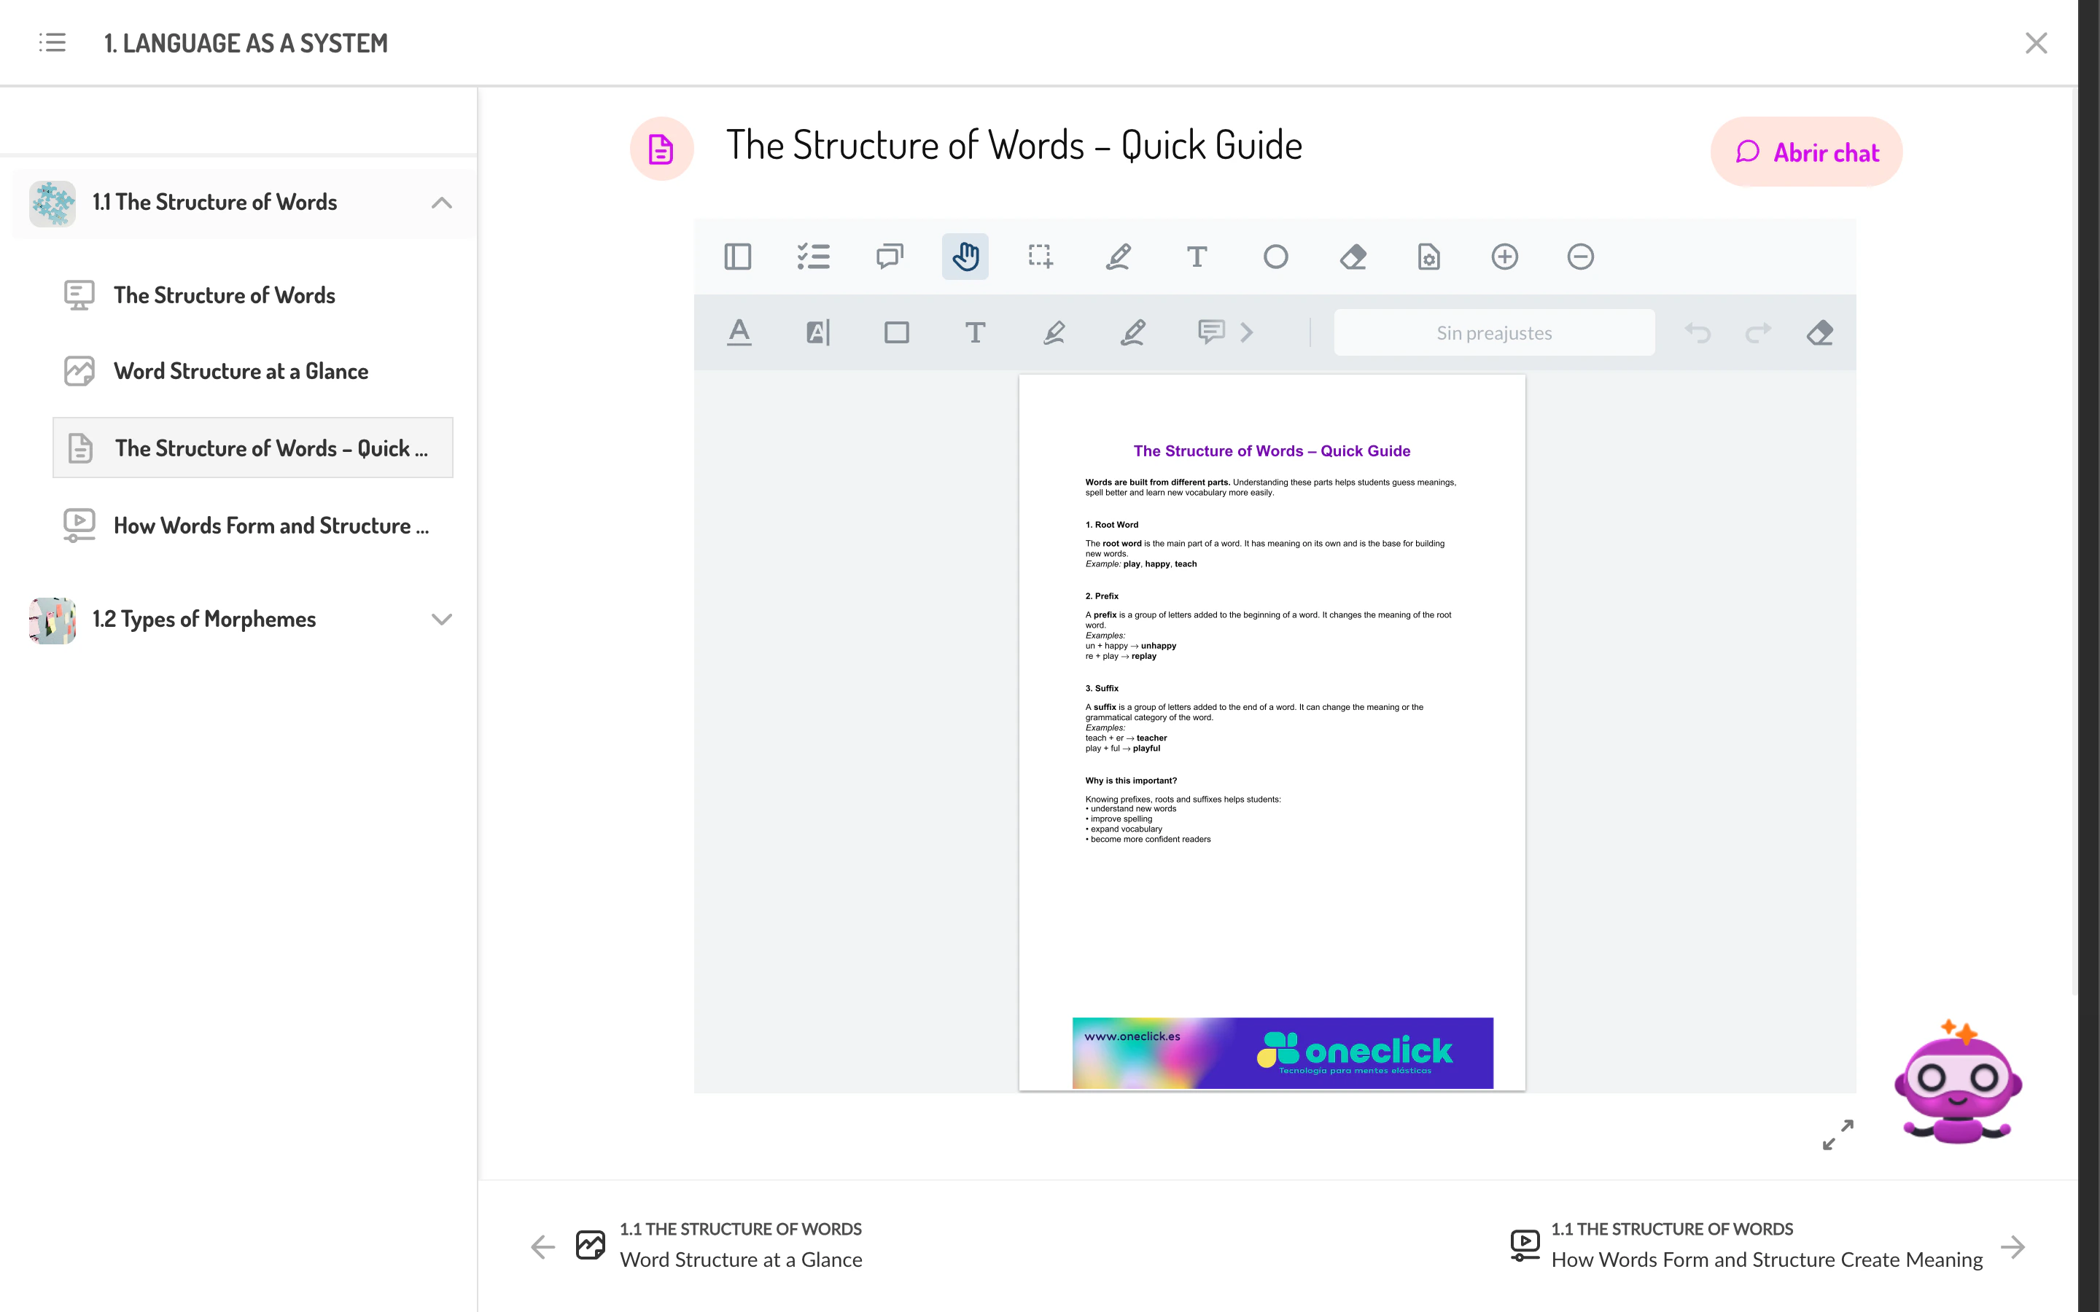Undo the last annotation
Image resolution: width=2100 pixels, height=1312 pixels.
(x=1697, y=332)
